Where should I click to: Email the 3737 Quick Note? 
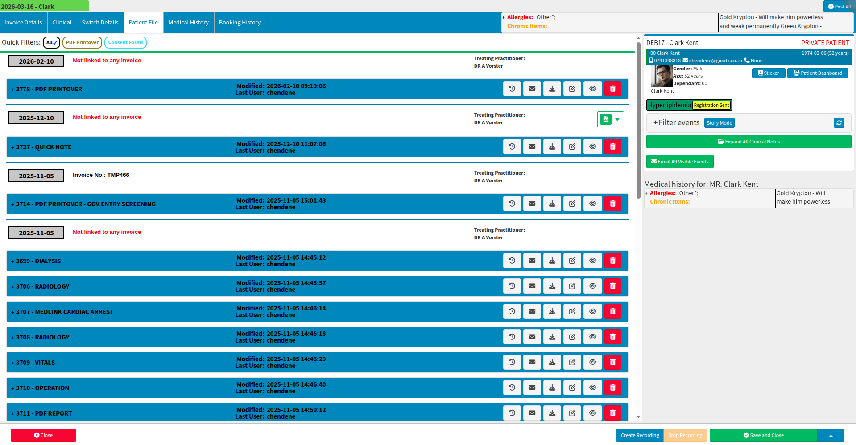[532, 147]
